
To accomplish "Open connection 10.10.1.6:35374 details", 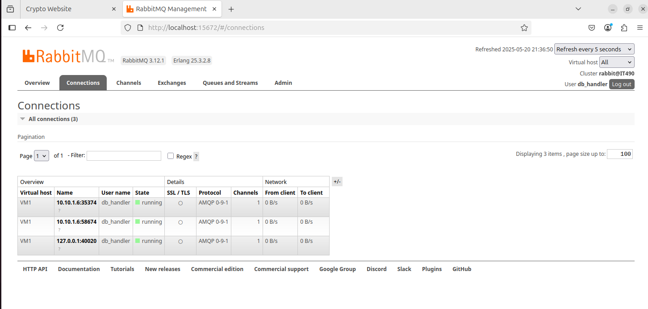I will pyautogui.click(x=76, y=203).
